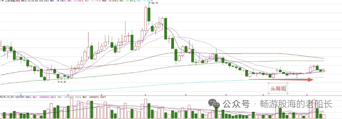Click the volume MA2: 12559002.000 value

[68, 97]
